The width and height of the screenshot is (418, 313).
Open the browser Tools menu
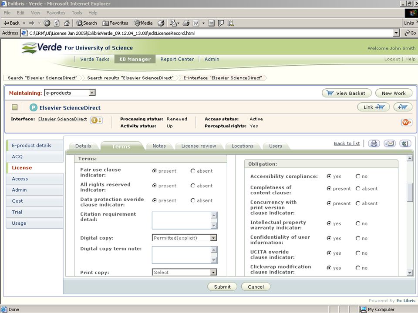click(x=77, y=13)
